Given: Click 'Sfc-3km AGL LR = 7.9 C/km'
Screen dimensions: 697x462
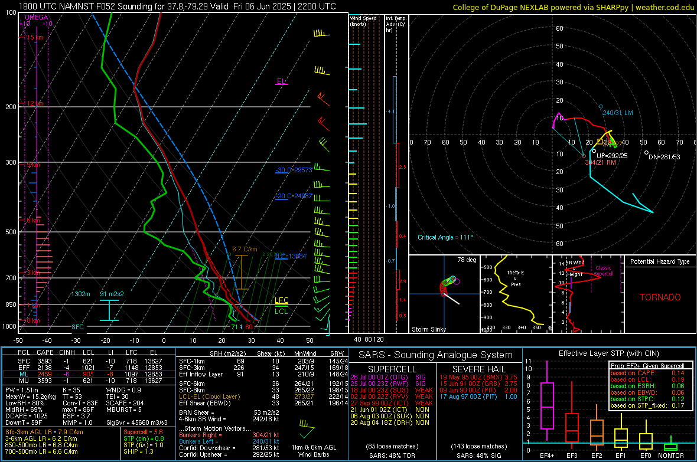Looking at the screenshot, I should pyautogui.click(x=44, y=432).
